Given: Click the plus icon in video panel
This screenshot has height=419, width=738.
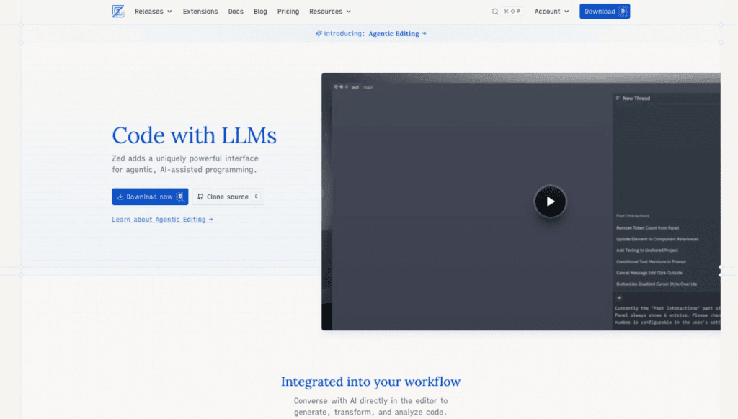Looking at the screenshot, I should point(618,297).
